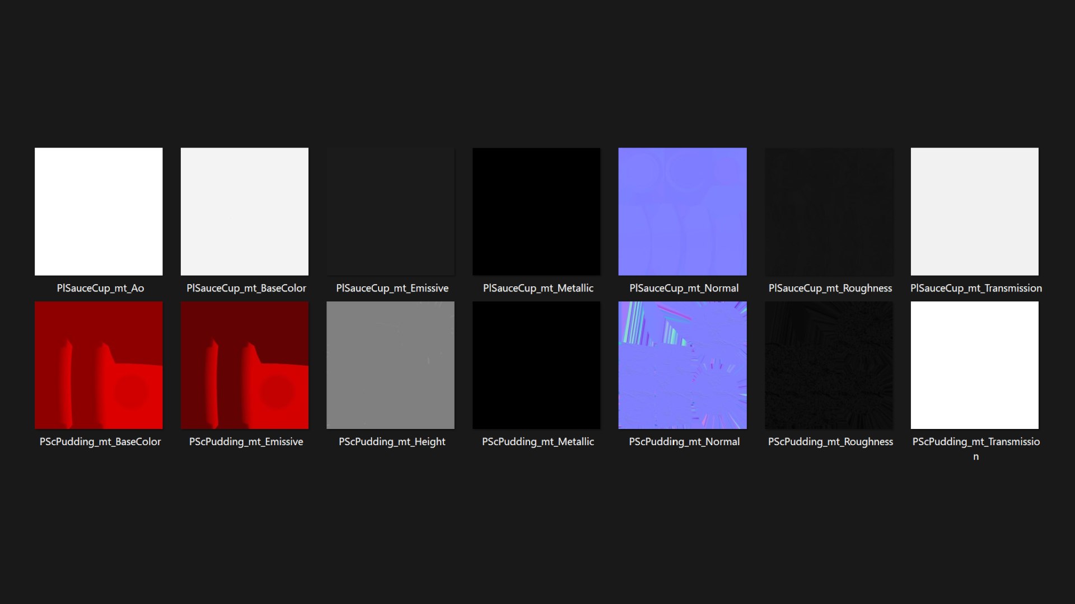Click the PScPudding_mt_BaseColor file name label
The width and height of the screenshot is (1075, 604).
[100, 442]
